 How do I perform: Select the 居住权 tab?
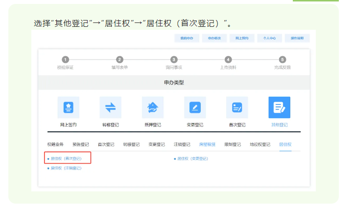[285, 145]
